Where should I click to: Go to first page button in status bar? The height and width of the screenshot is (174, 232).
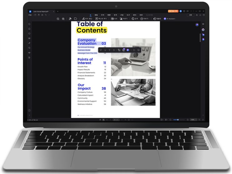pyautogui.click(x=107, y=120)
